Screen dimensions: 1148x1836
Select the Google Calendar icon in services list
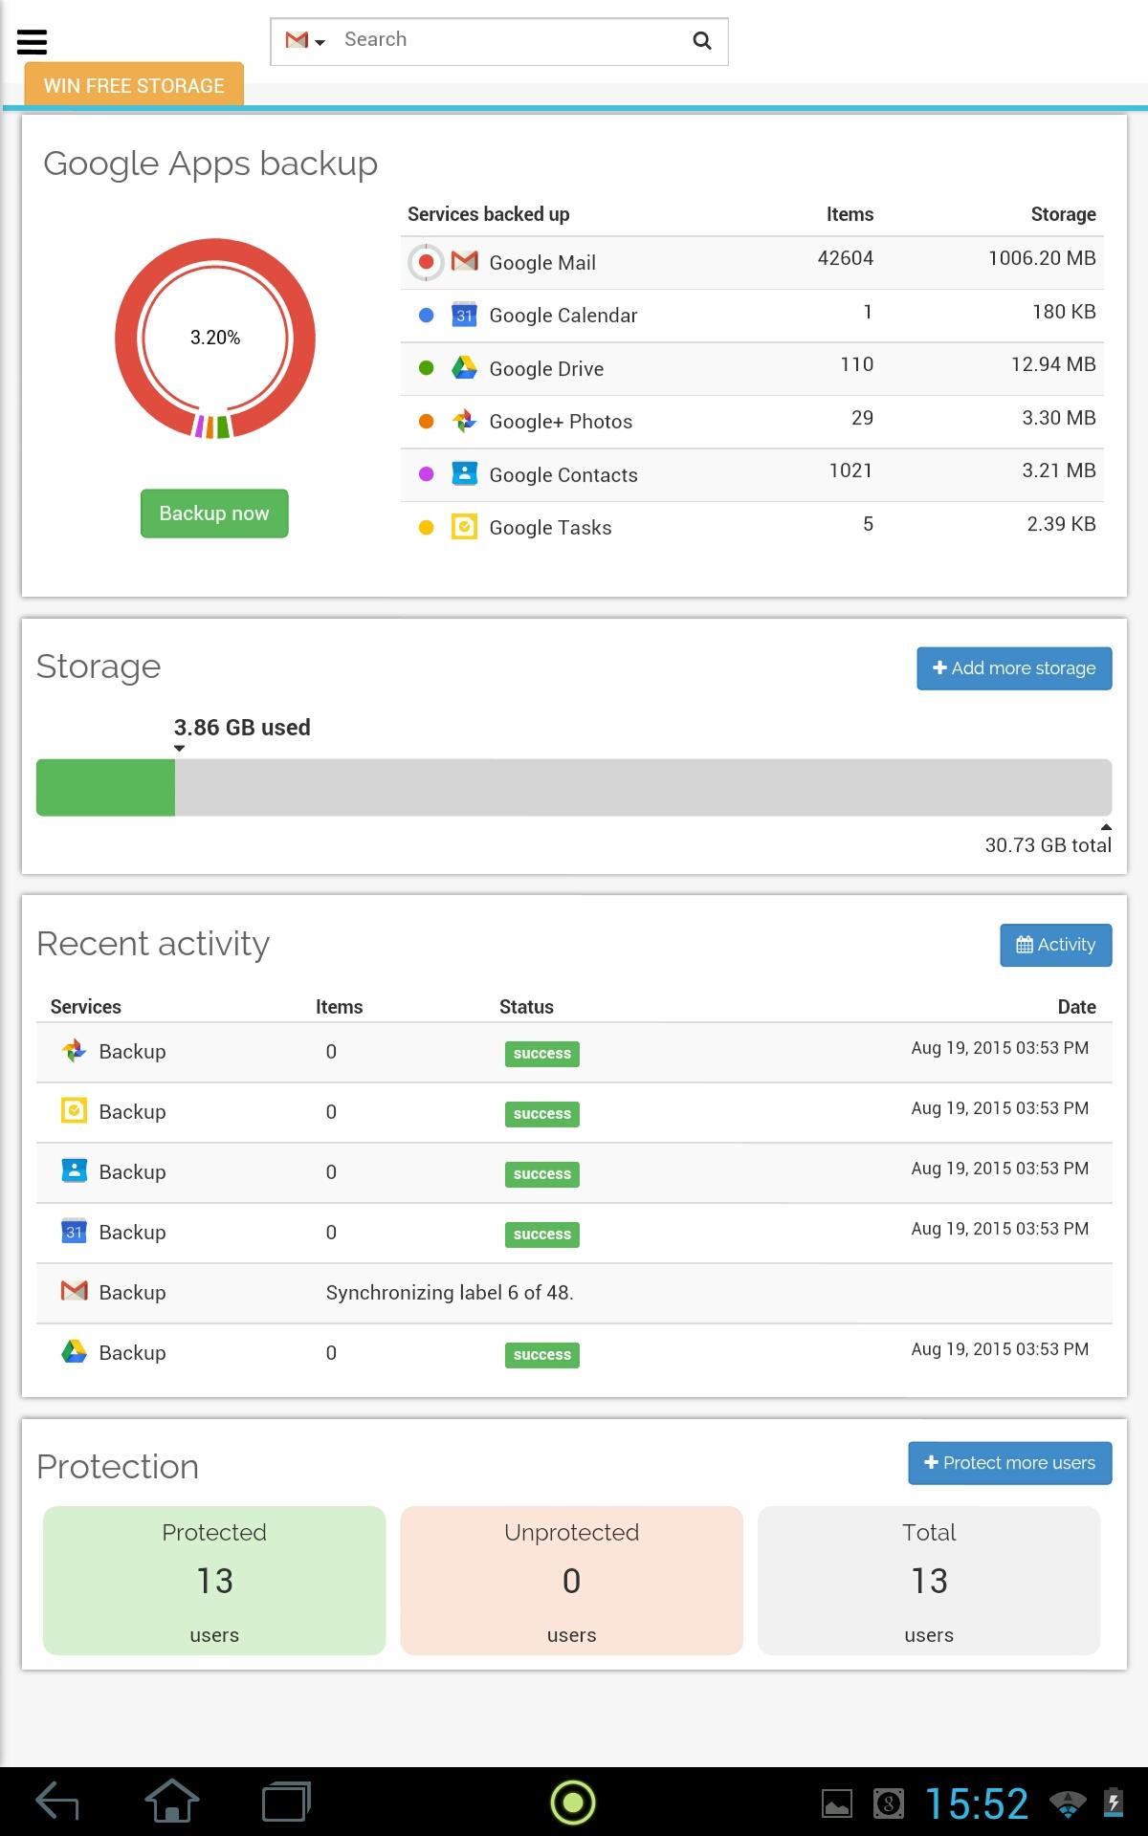(x=464, y=315)
